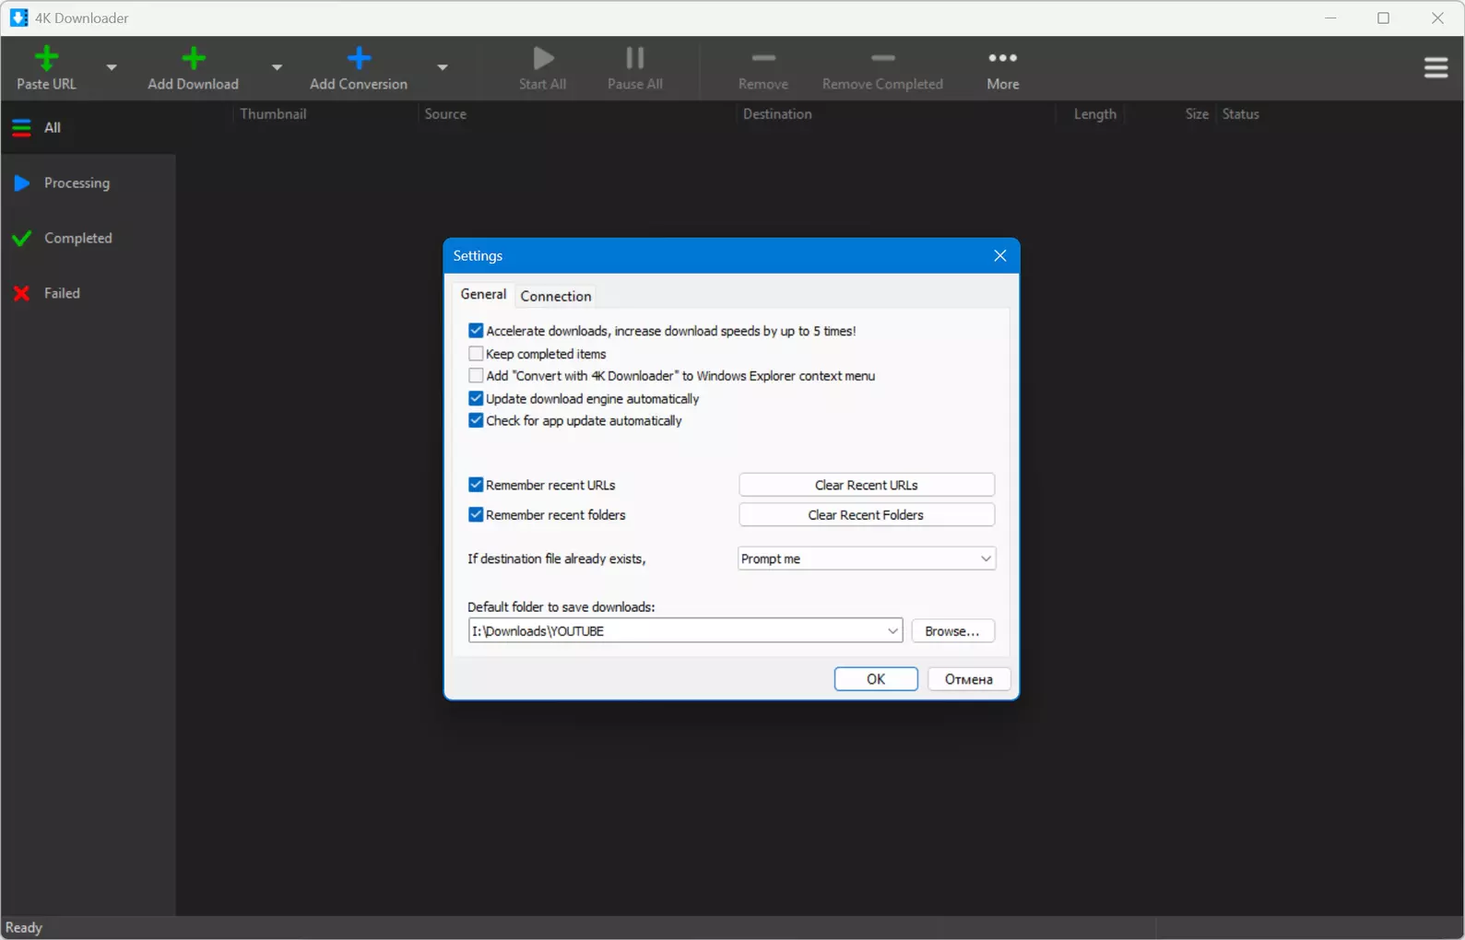
Task: Click the Clear Recent URLs button
Action: click(x=867, y=485)
